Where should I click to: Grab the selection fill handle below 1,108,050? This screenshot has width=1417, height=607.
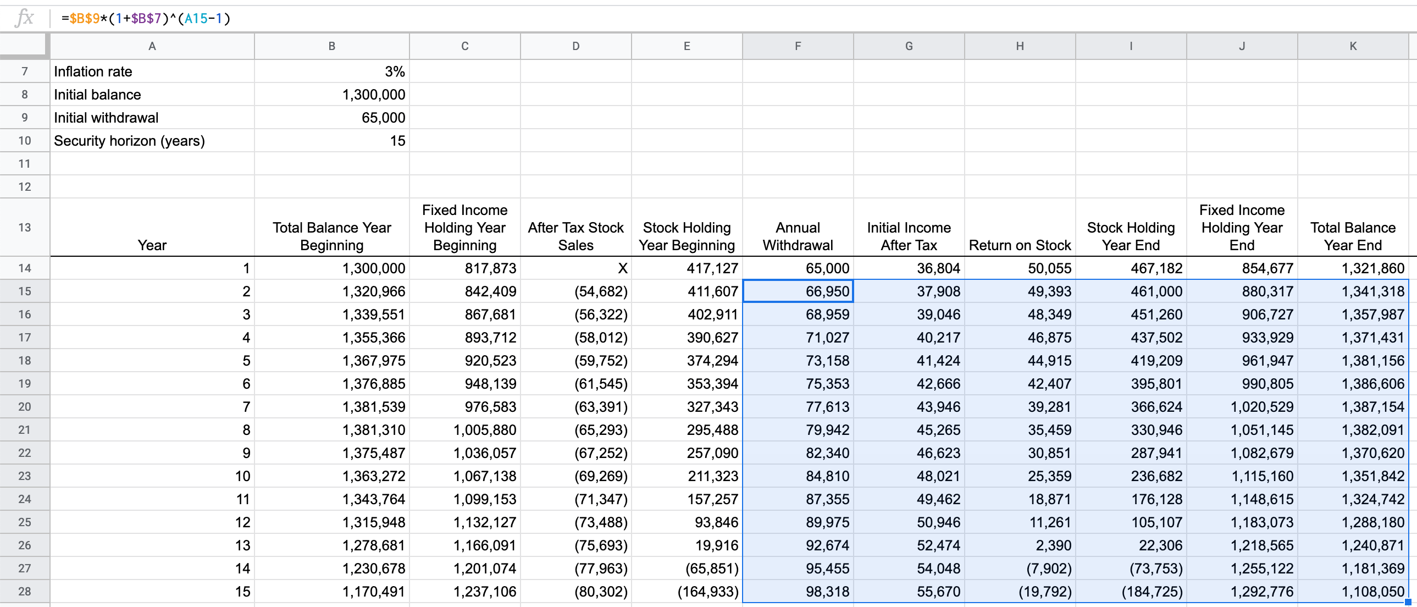pyautogui.click(x=1408, y=602)
